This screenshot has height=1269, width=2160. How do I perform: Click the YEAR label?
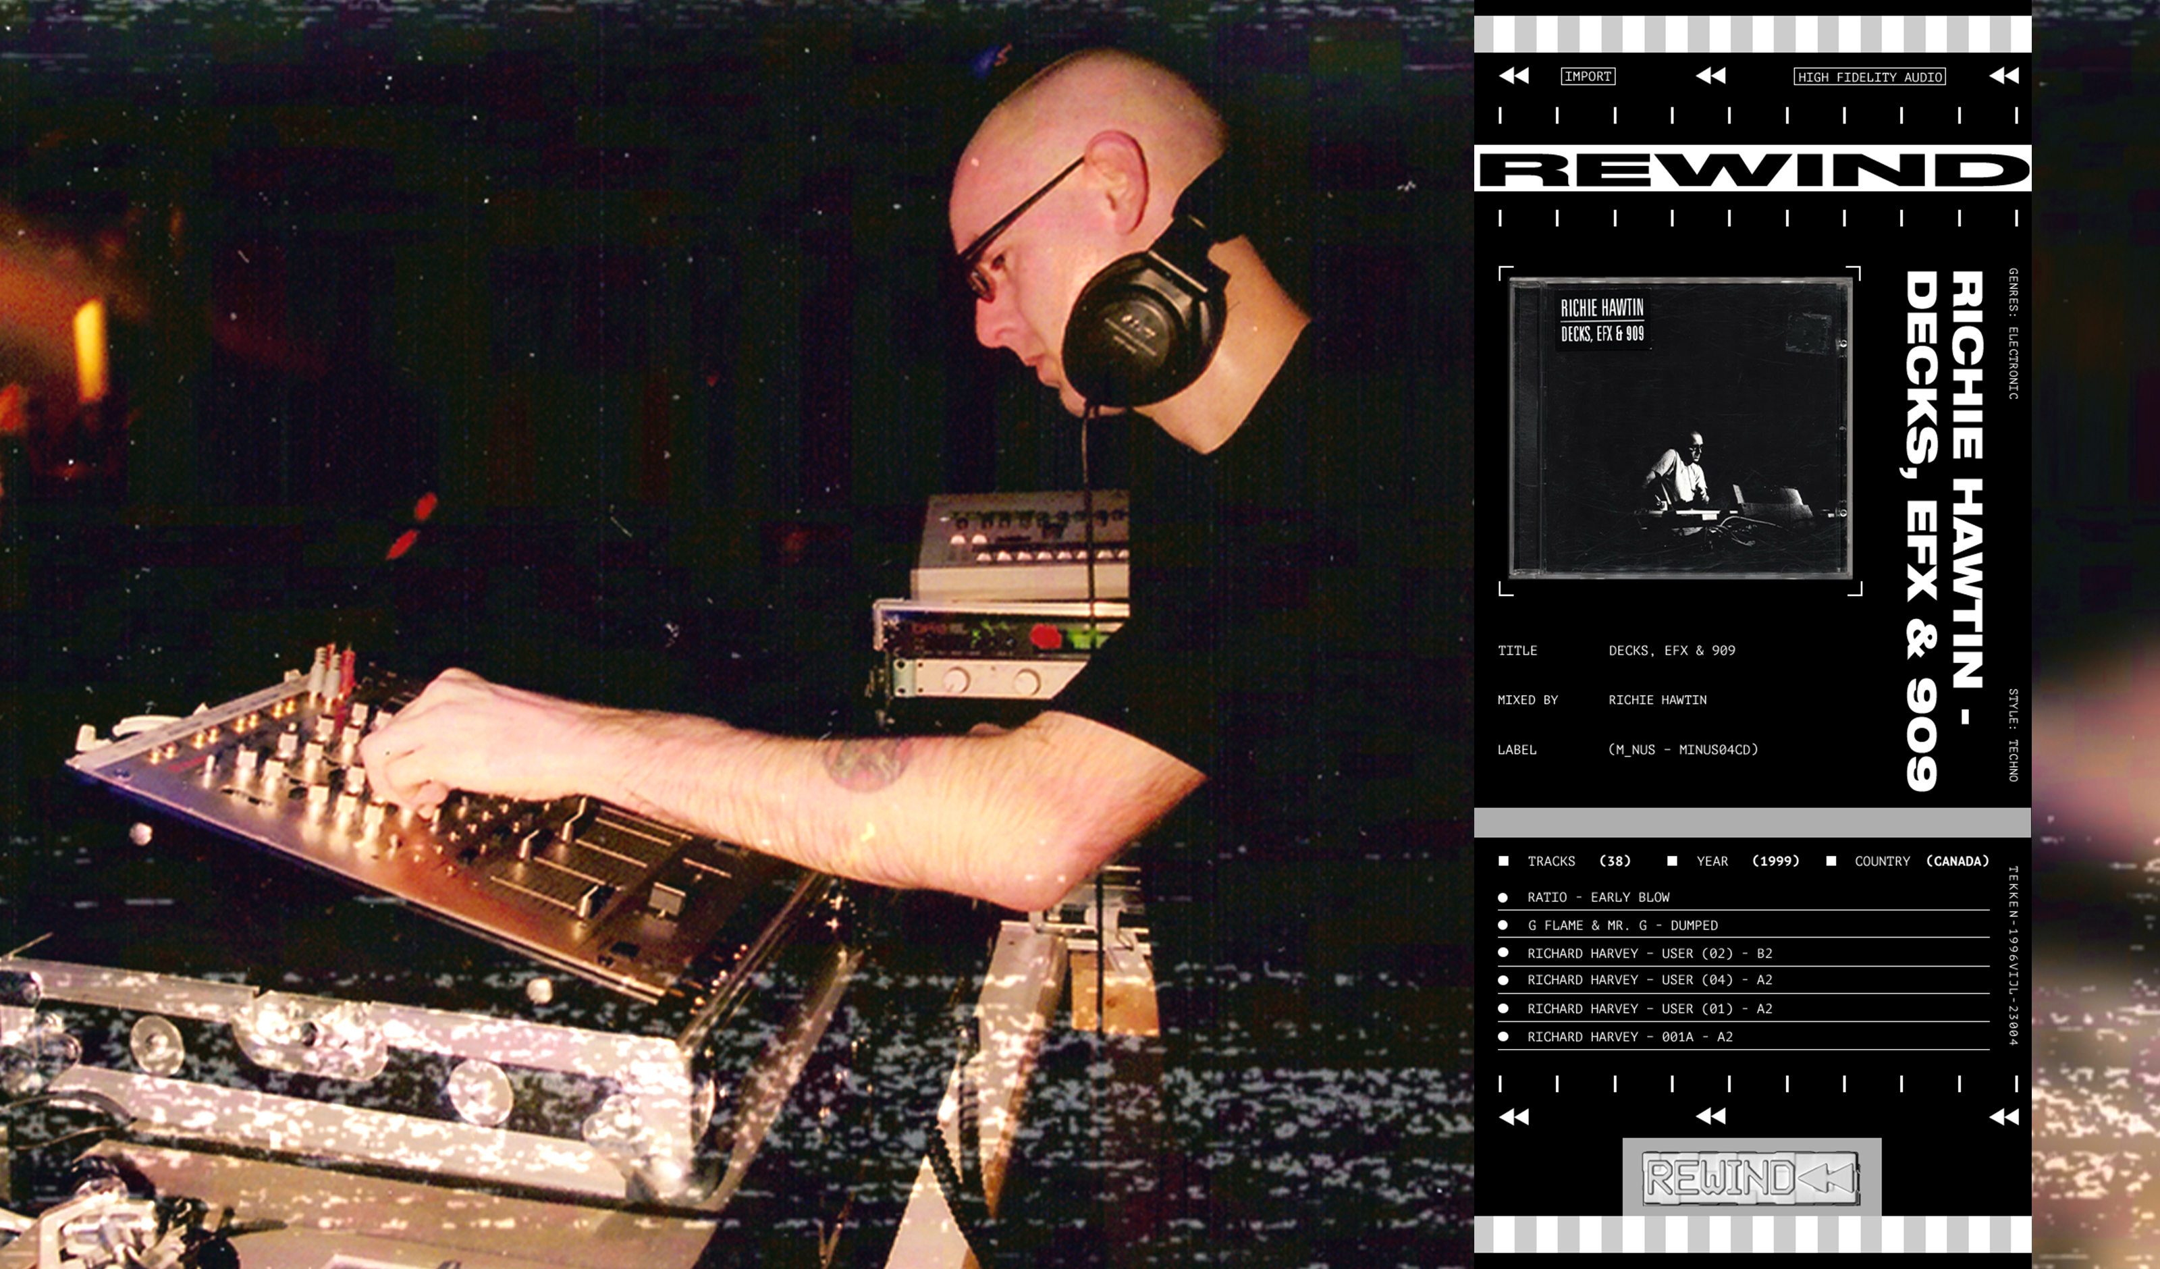tap(1712, 861)
